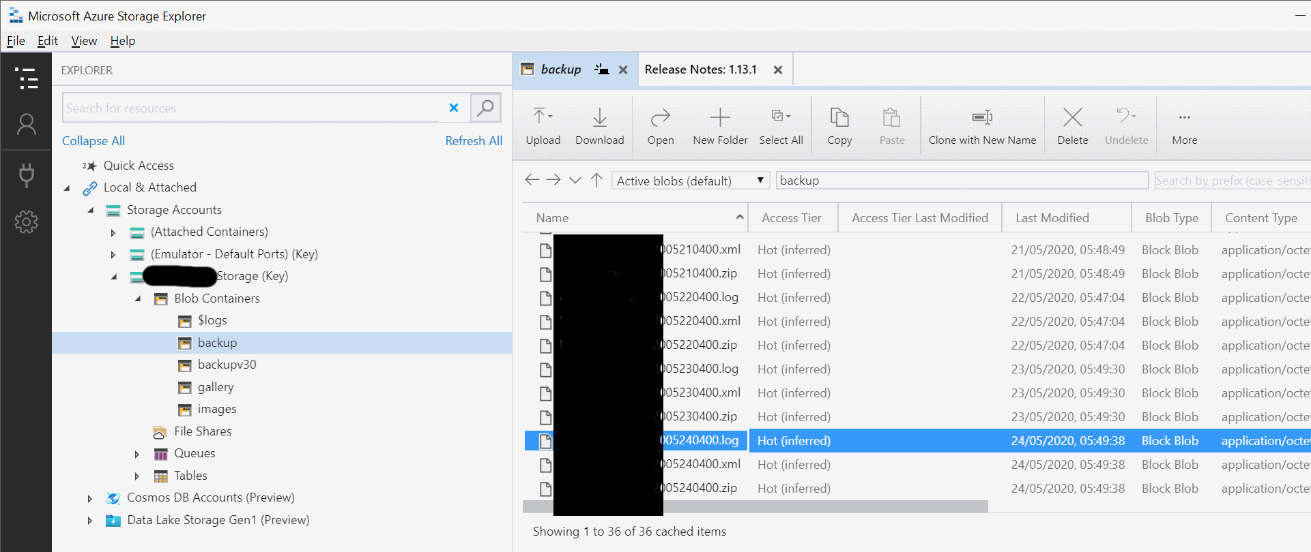Select the $logs container
Image resolution: width=1311 pixels, height=552 pixels.
tap(212, 320)
